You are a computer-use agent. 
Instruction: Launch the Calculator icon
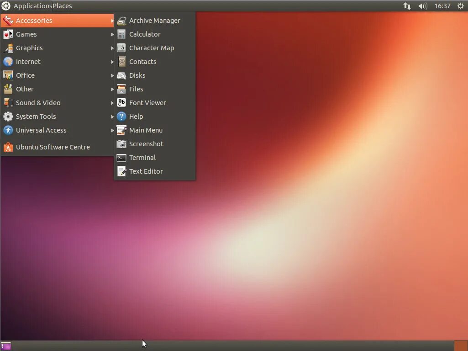[x=121, y=34]
